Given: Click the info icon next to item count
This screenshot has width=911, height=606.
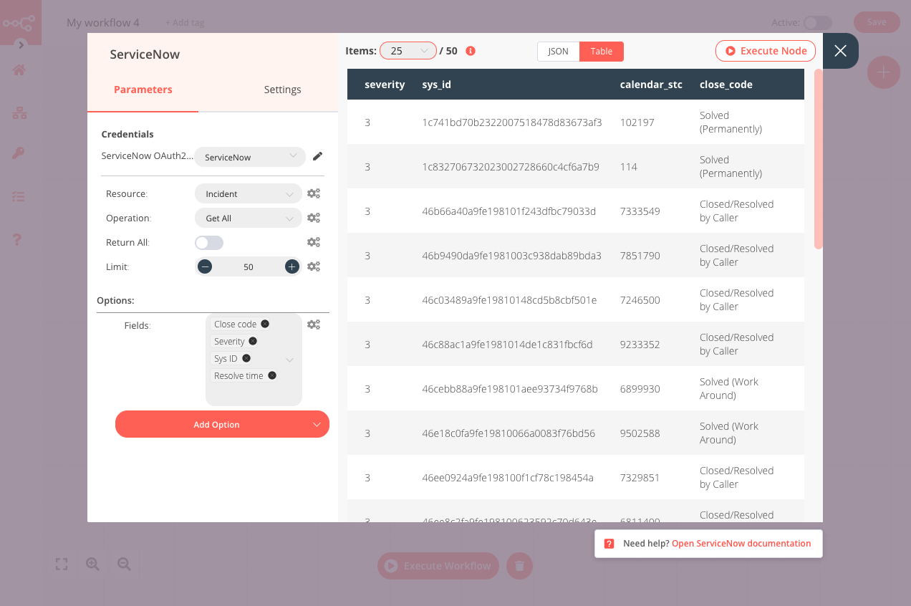Looking at the screenshot, I should pos(471,50).
